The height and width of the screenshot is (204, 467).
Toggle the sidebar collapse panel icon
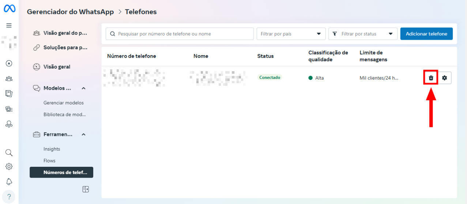tap(86, 189)
